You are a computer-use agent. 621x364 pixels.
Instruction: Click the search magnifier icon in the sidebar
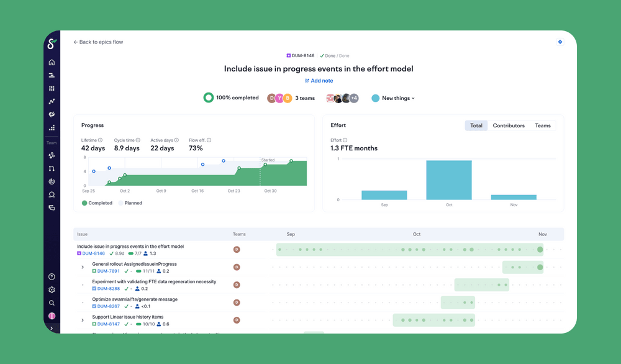[x=52, y=303]
